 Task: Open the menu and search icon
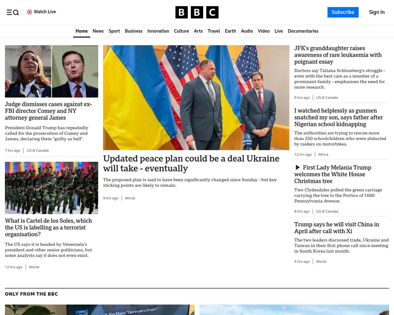click(13, 12)
